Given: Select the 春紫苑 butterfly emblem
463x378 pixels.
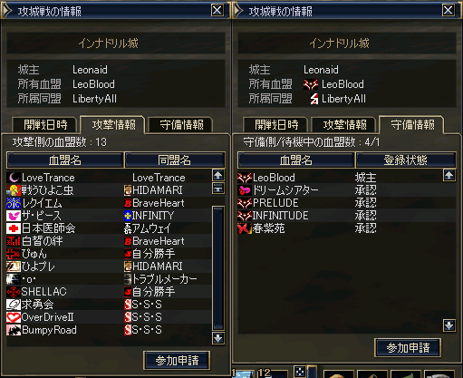Looking at the screenshot, I should click(x=245, y=228).
